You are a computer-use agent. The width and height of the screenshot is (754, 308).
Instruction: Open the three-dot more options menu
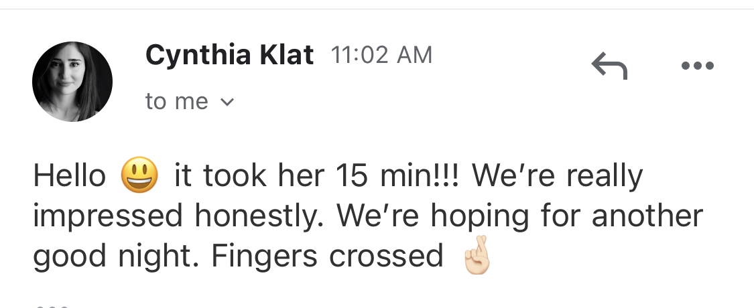tap(697, 66)
